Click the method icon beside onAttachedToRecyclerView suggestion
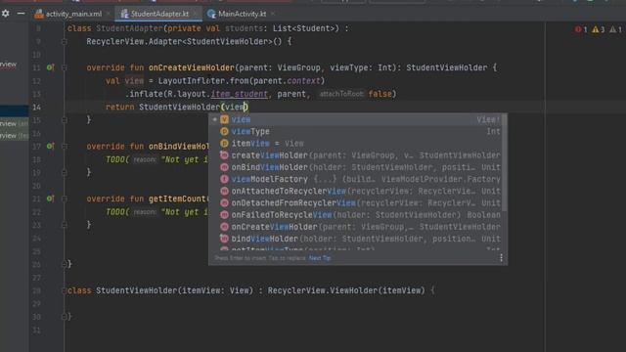This screenshot has height=352, width=626. coord(224,192)
